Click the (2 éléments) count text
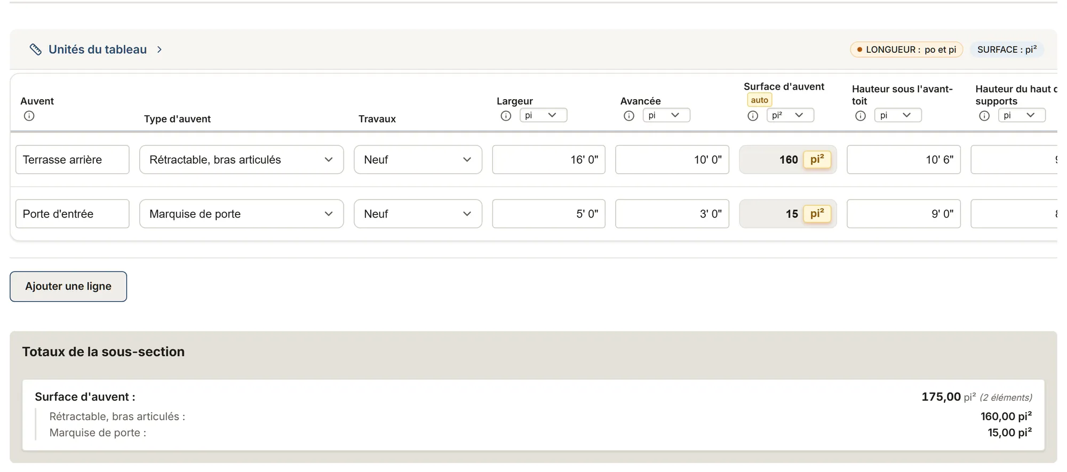Image resolution: width=1067 pixels, height=472 pixels. pos(1006,397)
